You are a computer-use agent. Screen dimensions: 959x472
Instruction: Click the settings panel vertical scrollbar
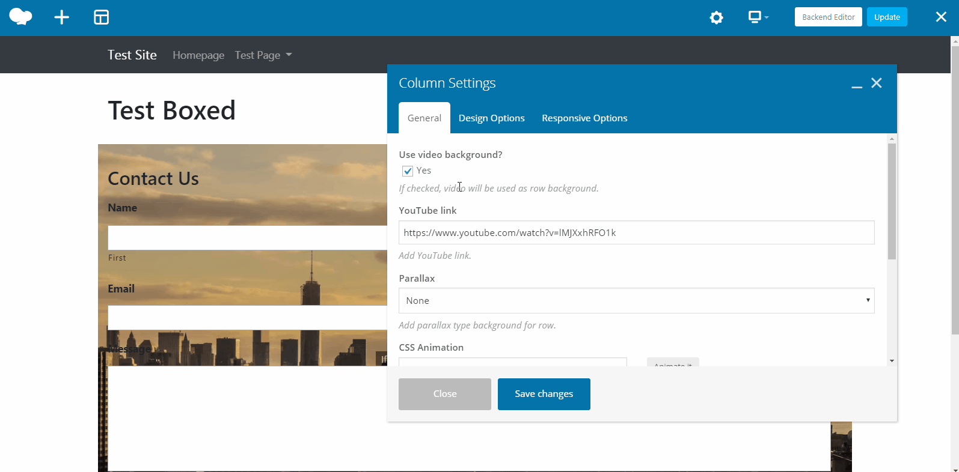892,201
